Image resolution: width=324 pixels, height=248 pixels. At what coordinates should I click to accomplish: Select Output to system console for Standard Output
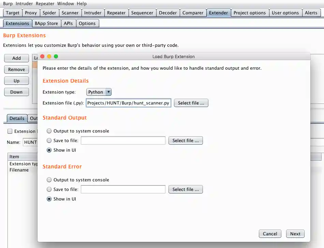[49, 131]
